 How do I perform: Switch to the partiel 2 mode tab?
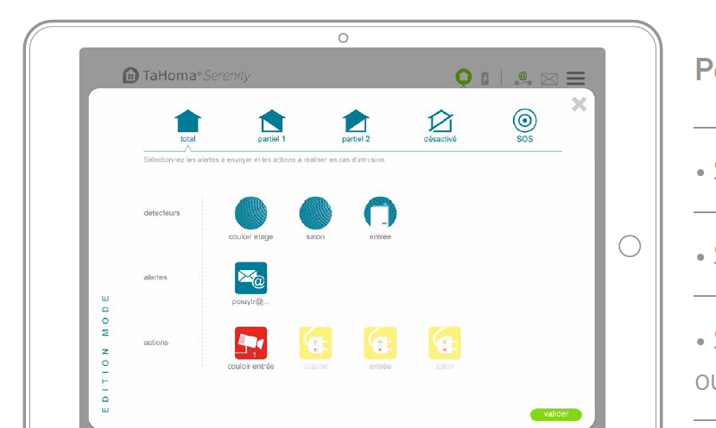tap(356, 126)
